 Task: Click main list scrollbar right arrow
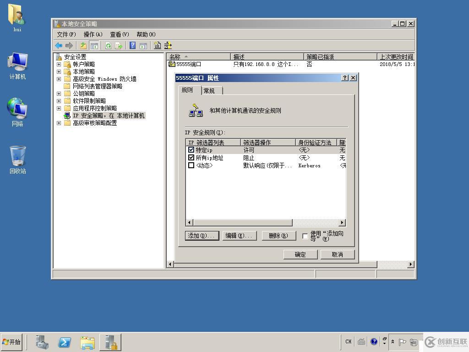point(411,264)
